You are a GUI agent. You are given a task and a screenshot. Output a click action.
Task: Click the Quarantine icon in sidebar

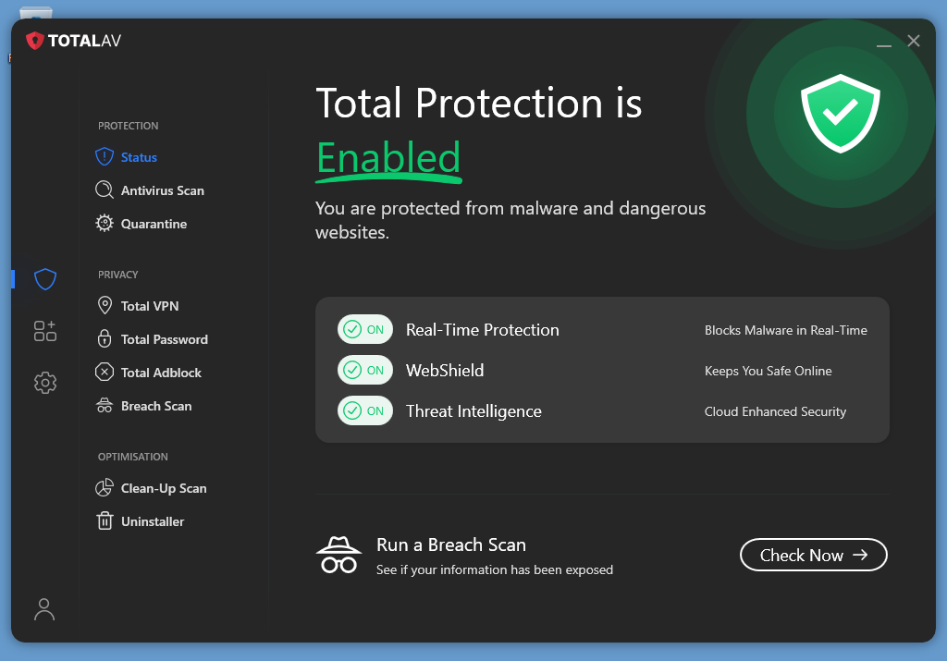click(x=105, y=224)
